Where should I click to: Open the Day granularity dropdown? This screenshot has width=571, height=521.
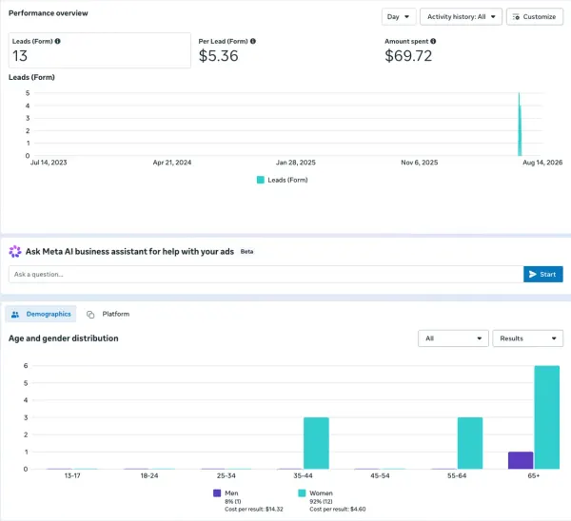[399, 17]
